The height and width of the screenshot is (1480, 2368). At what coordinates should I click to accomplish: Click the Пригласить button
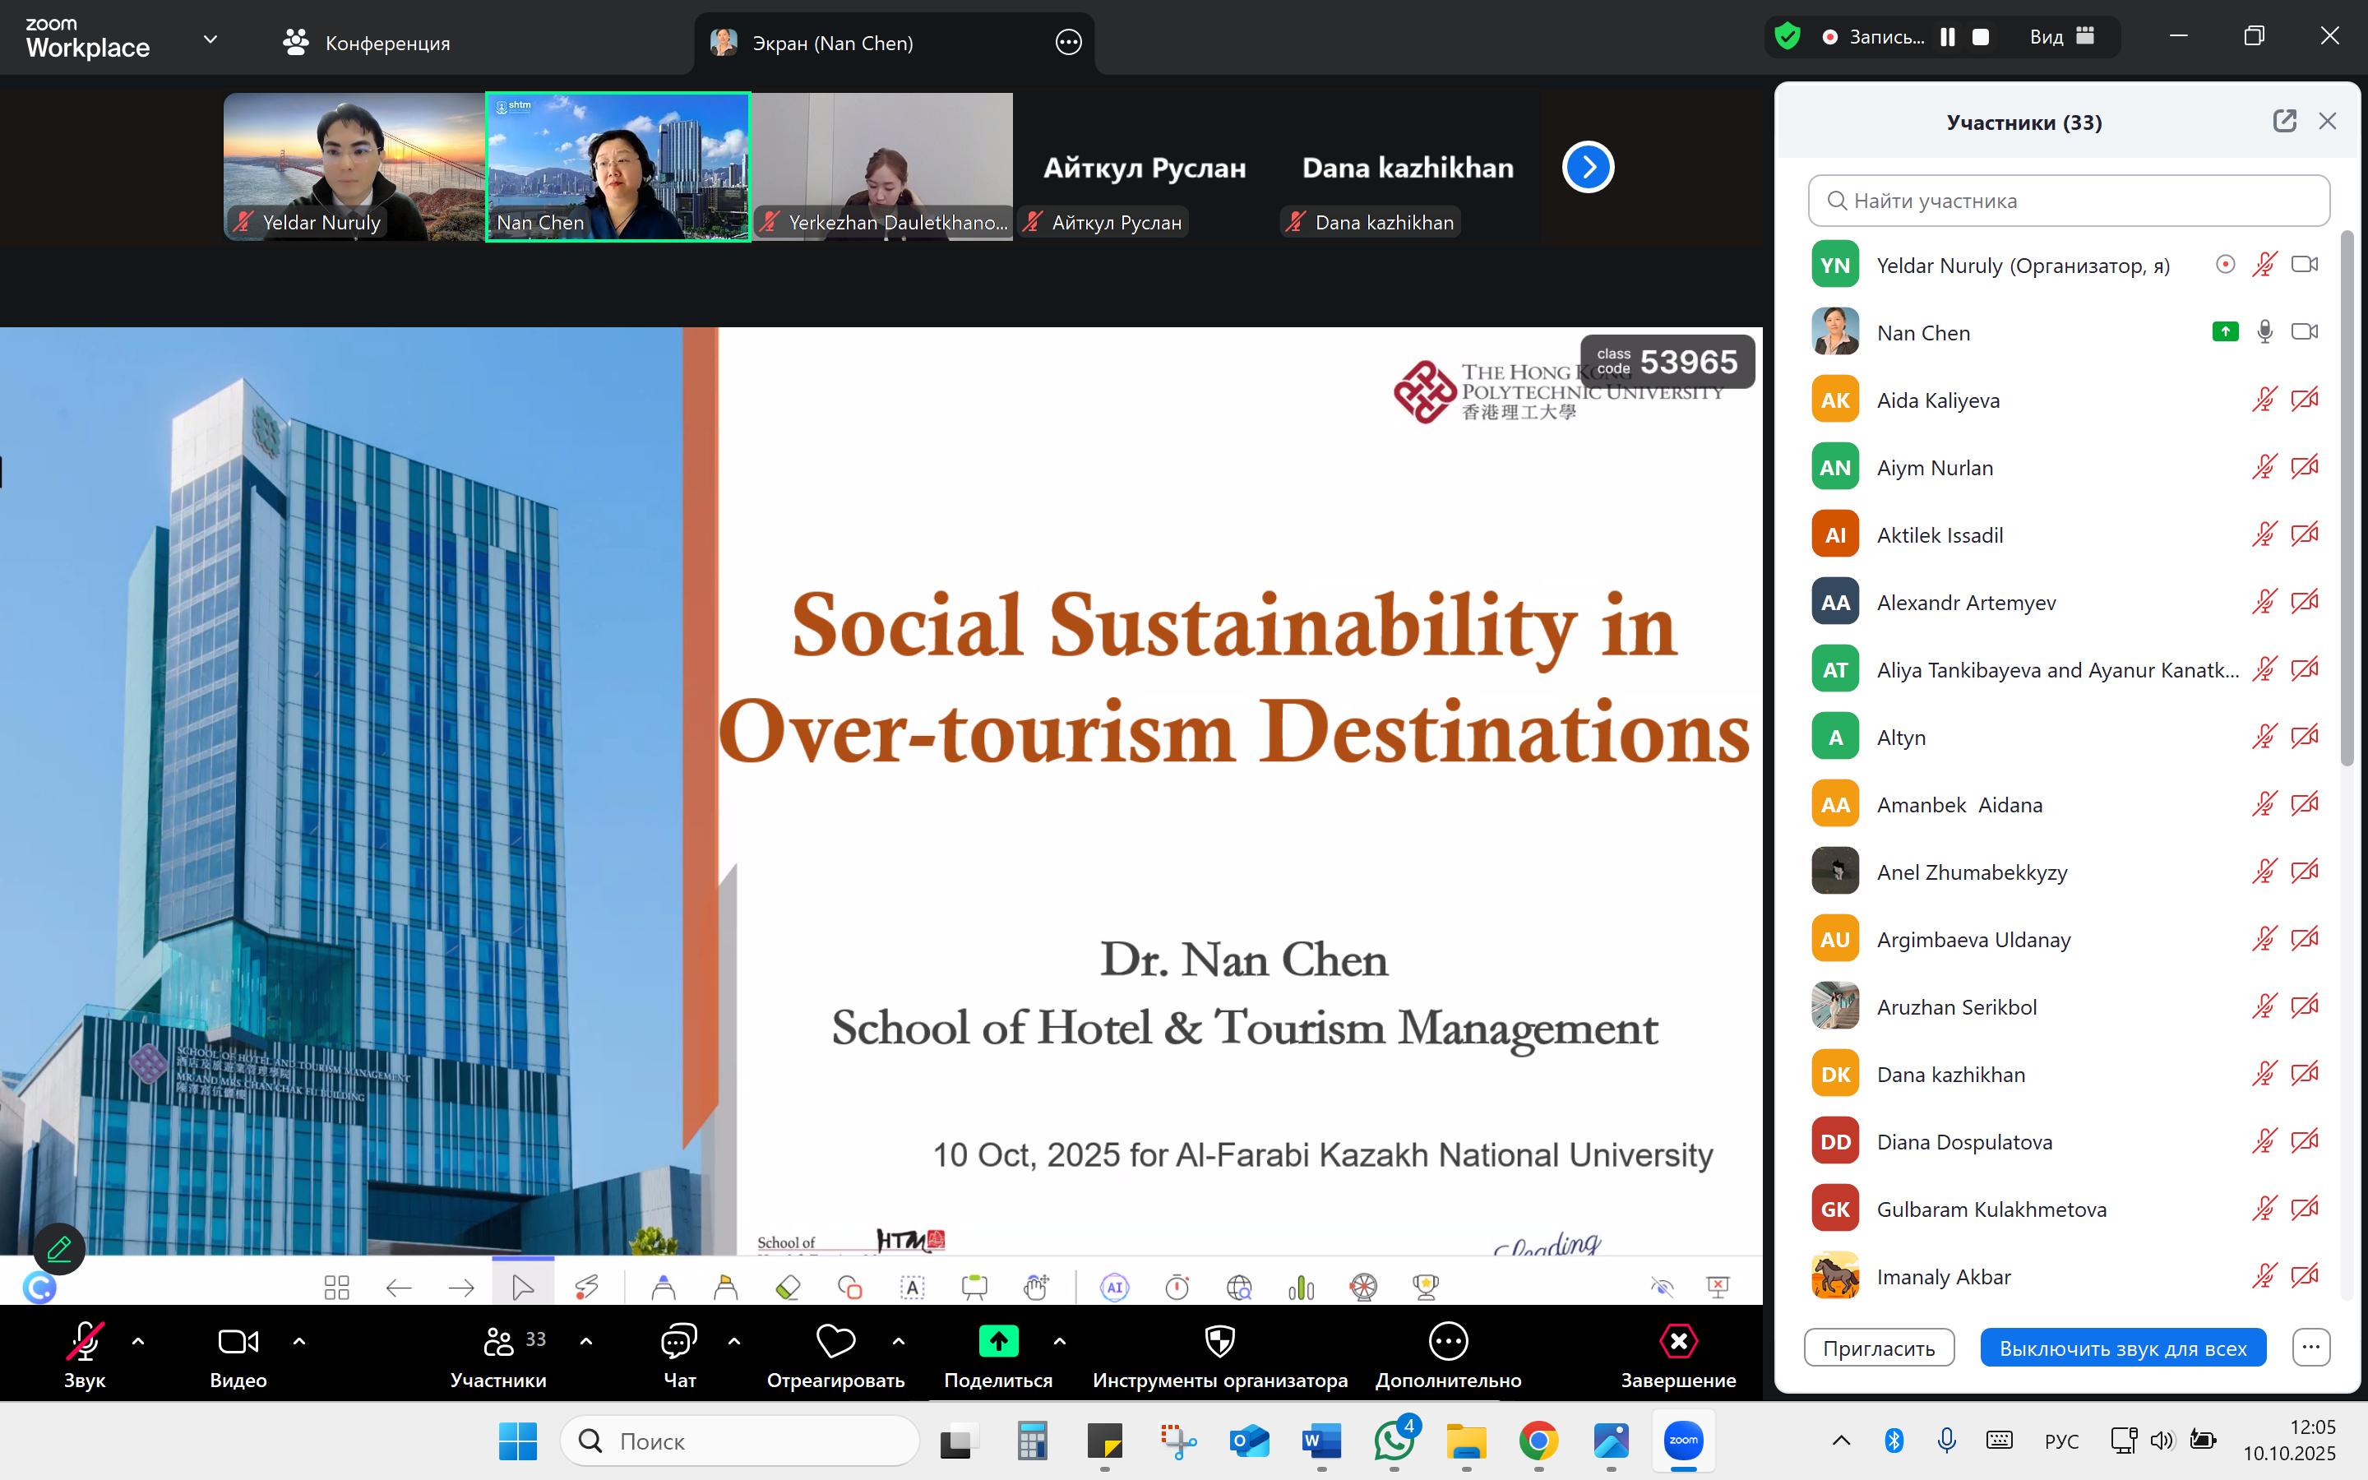point(1878,1348)
